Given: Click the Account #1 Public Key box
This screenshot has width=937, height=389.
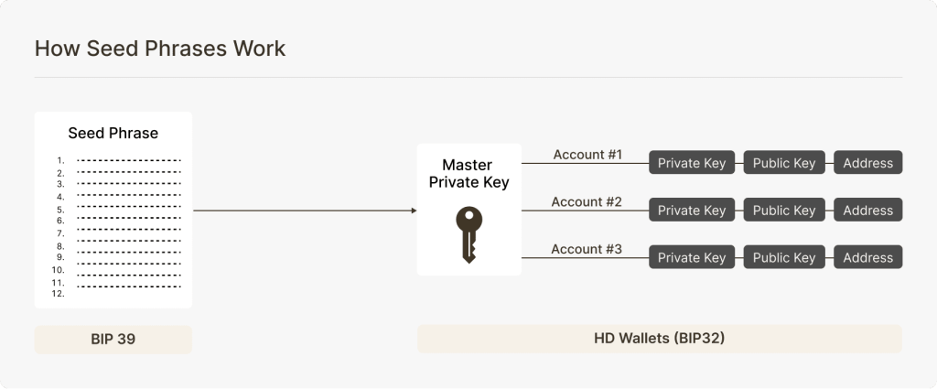Looking at the screenshot, I should 783,163.
